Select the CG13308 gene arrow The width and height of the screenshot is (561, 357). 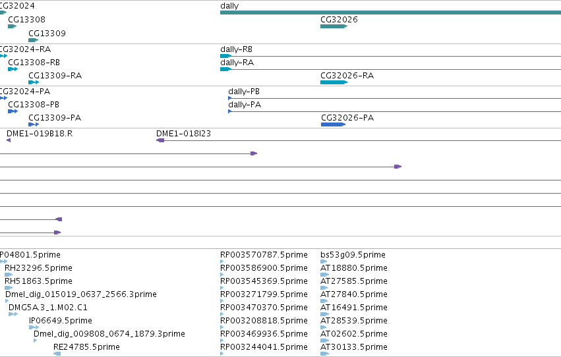(x=12, y=26)
